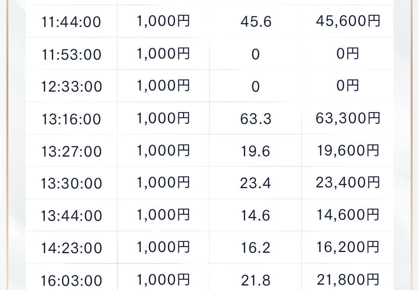Select the 13:16:00 time cell
This screenshot has width=419, height=290.
coord(71,119)
